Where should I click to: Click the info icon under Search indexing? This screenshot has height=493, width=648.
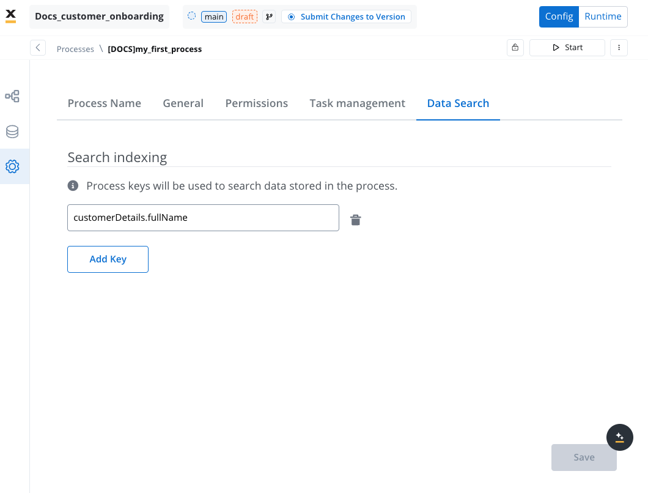(x=73, y=186)
